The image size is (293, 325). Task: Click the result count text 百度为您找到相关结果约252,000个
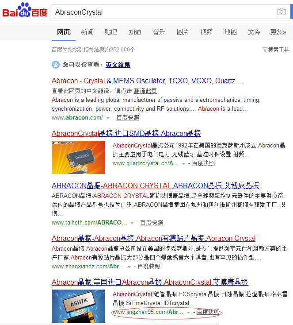coord(93,50)
